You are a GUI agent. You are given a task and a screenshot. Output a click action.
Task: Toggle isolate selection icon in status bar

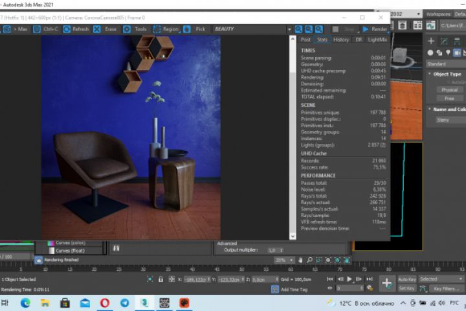point(150,279)
